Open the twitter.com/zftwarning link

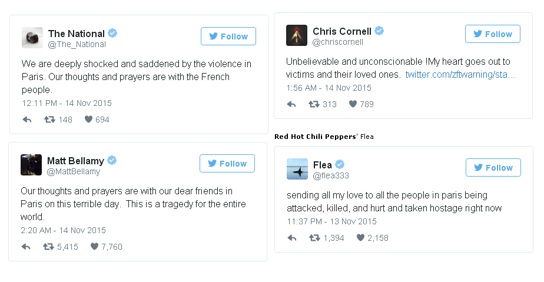460,75
